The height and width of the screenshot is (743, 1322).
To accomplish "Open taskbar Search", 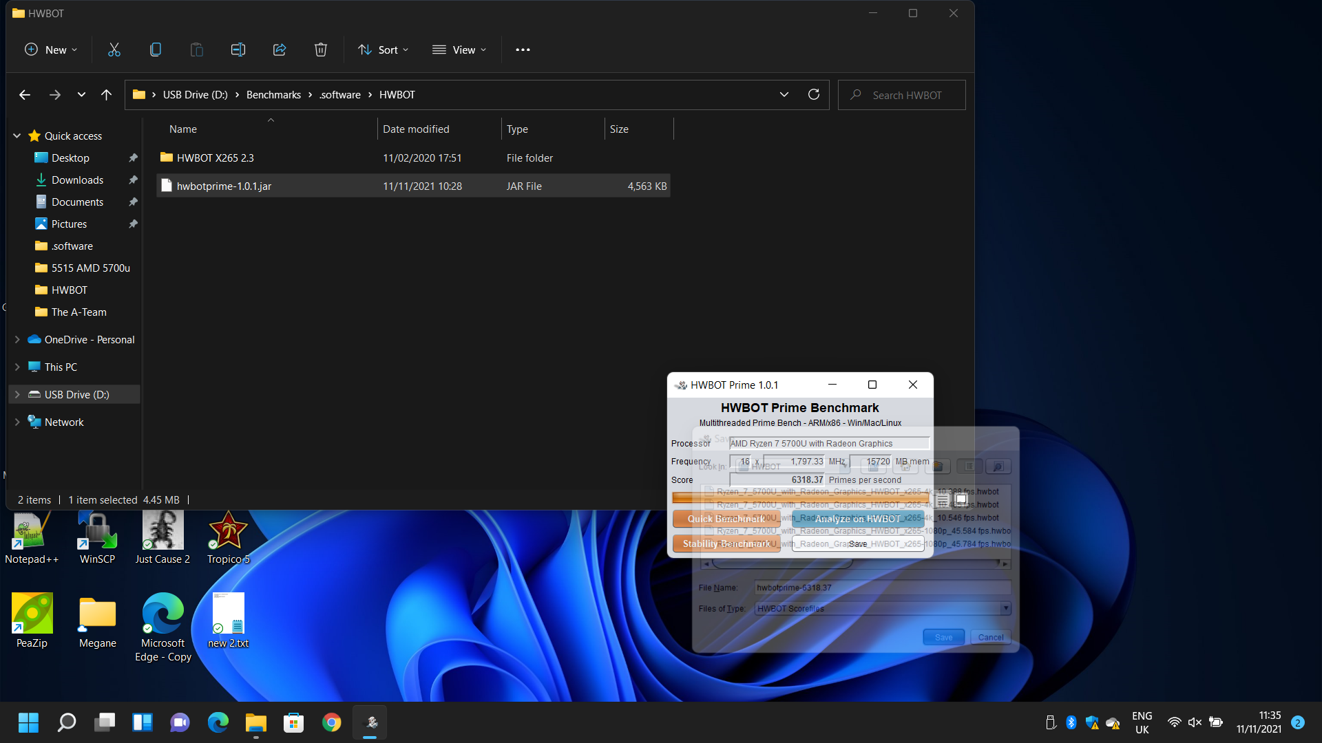I will (67, 722).
